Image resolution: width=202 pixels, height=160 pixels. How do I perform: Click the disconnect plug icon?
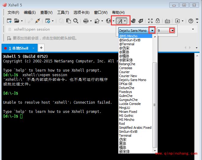[x=38, y=21]
